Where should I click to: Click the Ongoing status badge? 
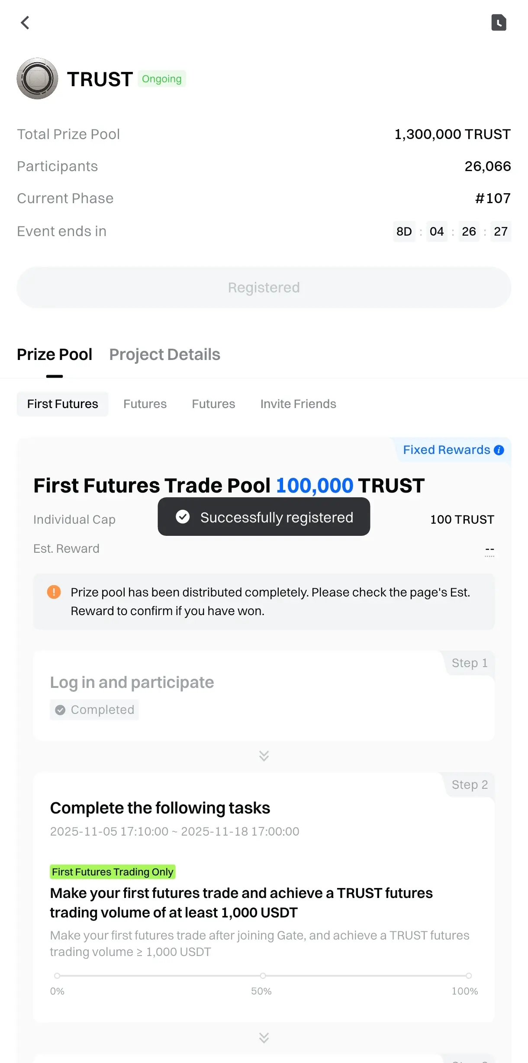tap(161, 79)
